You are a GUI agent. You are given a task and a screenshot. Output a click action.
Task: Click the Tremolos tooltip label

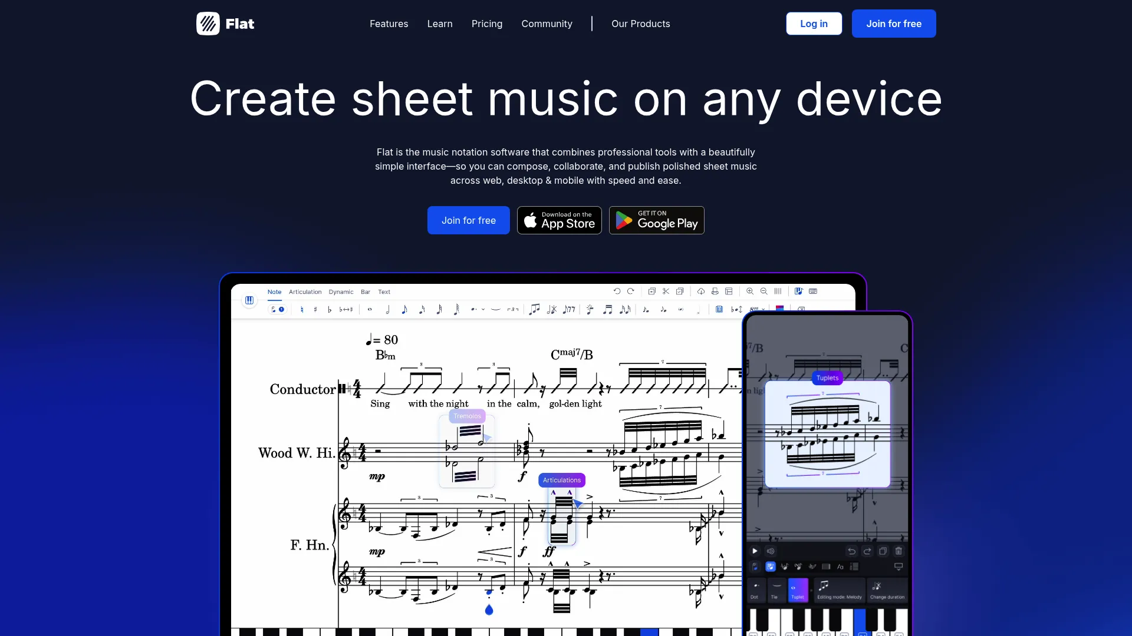click(x=467, y=416)
